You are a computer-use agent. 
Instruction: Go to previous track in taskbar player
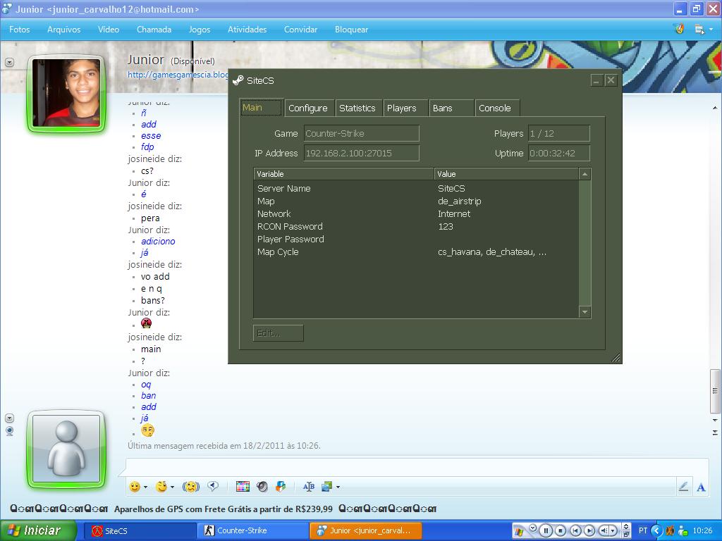pyautogui.click(x=575, y=531)
